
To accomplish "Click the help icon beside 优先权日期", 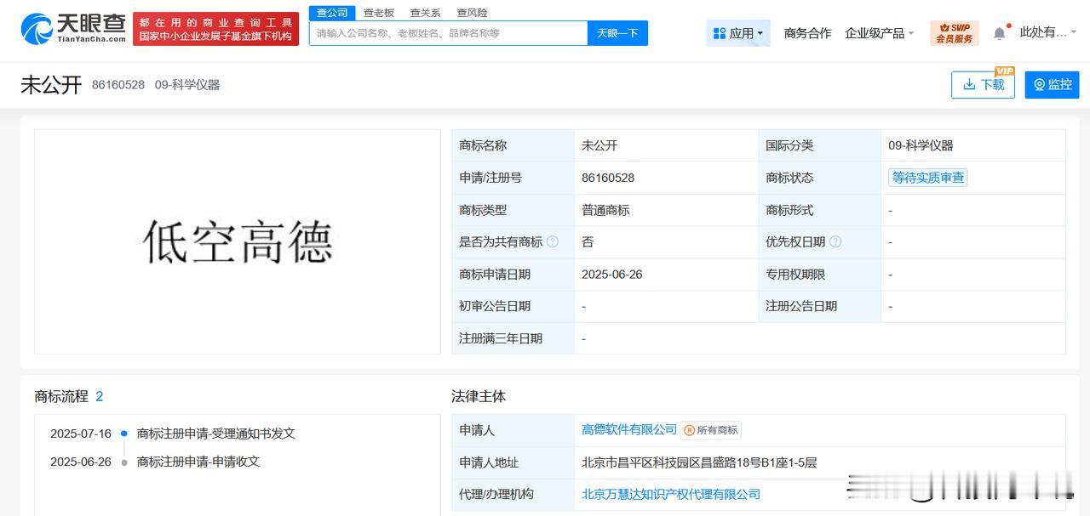I will [x=835, y=242].
